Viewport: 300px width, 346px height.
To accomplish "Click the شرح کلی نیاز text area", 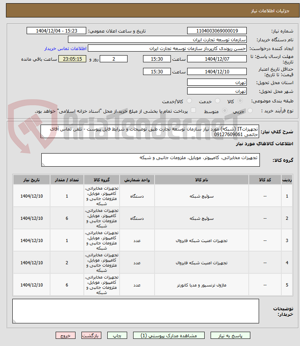I will [x=150, y=131].
